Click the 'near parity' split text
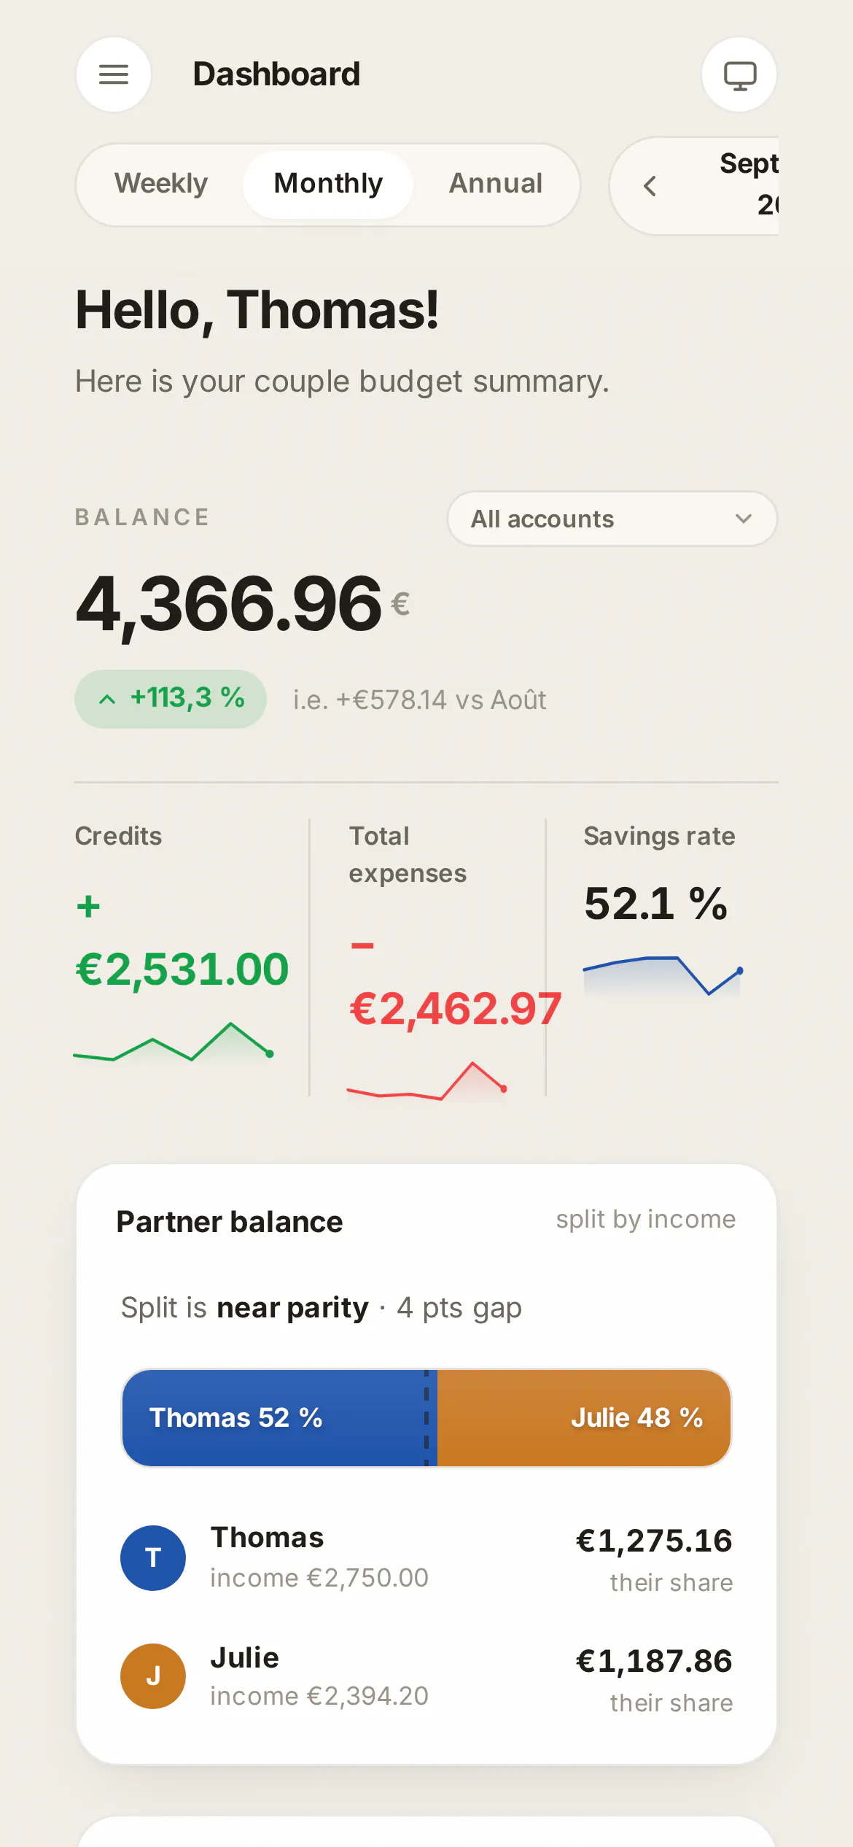 click(292, 1307)
